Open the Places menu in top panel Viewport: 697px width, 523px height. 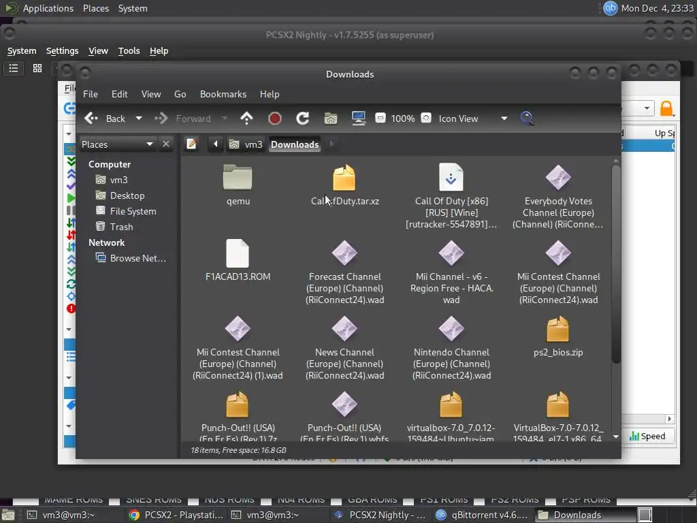(x=96, y=8)
